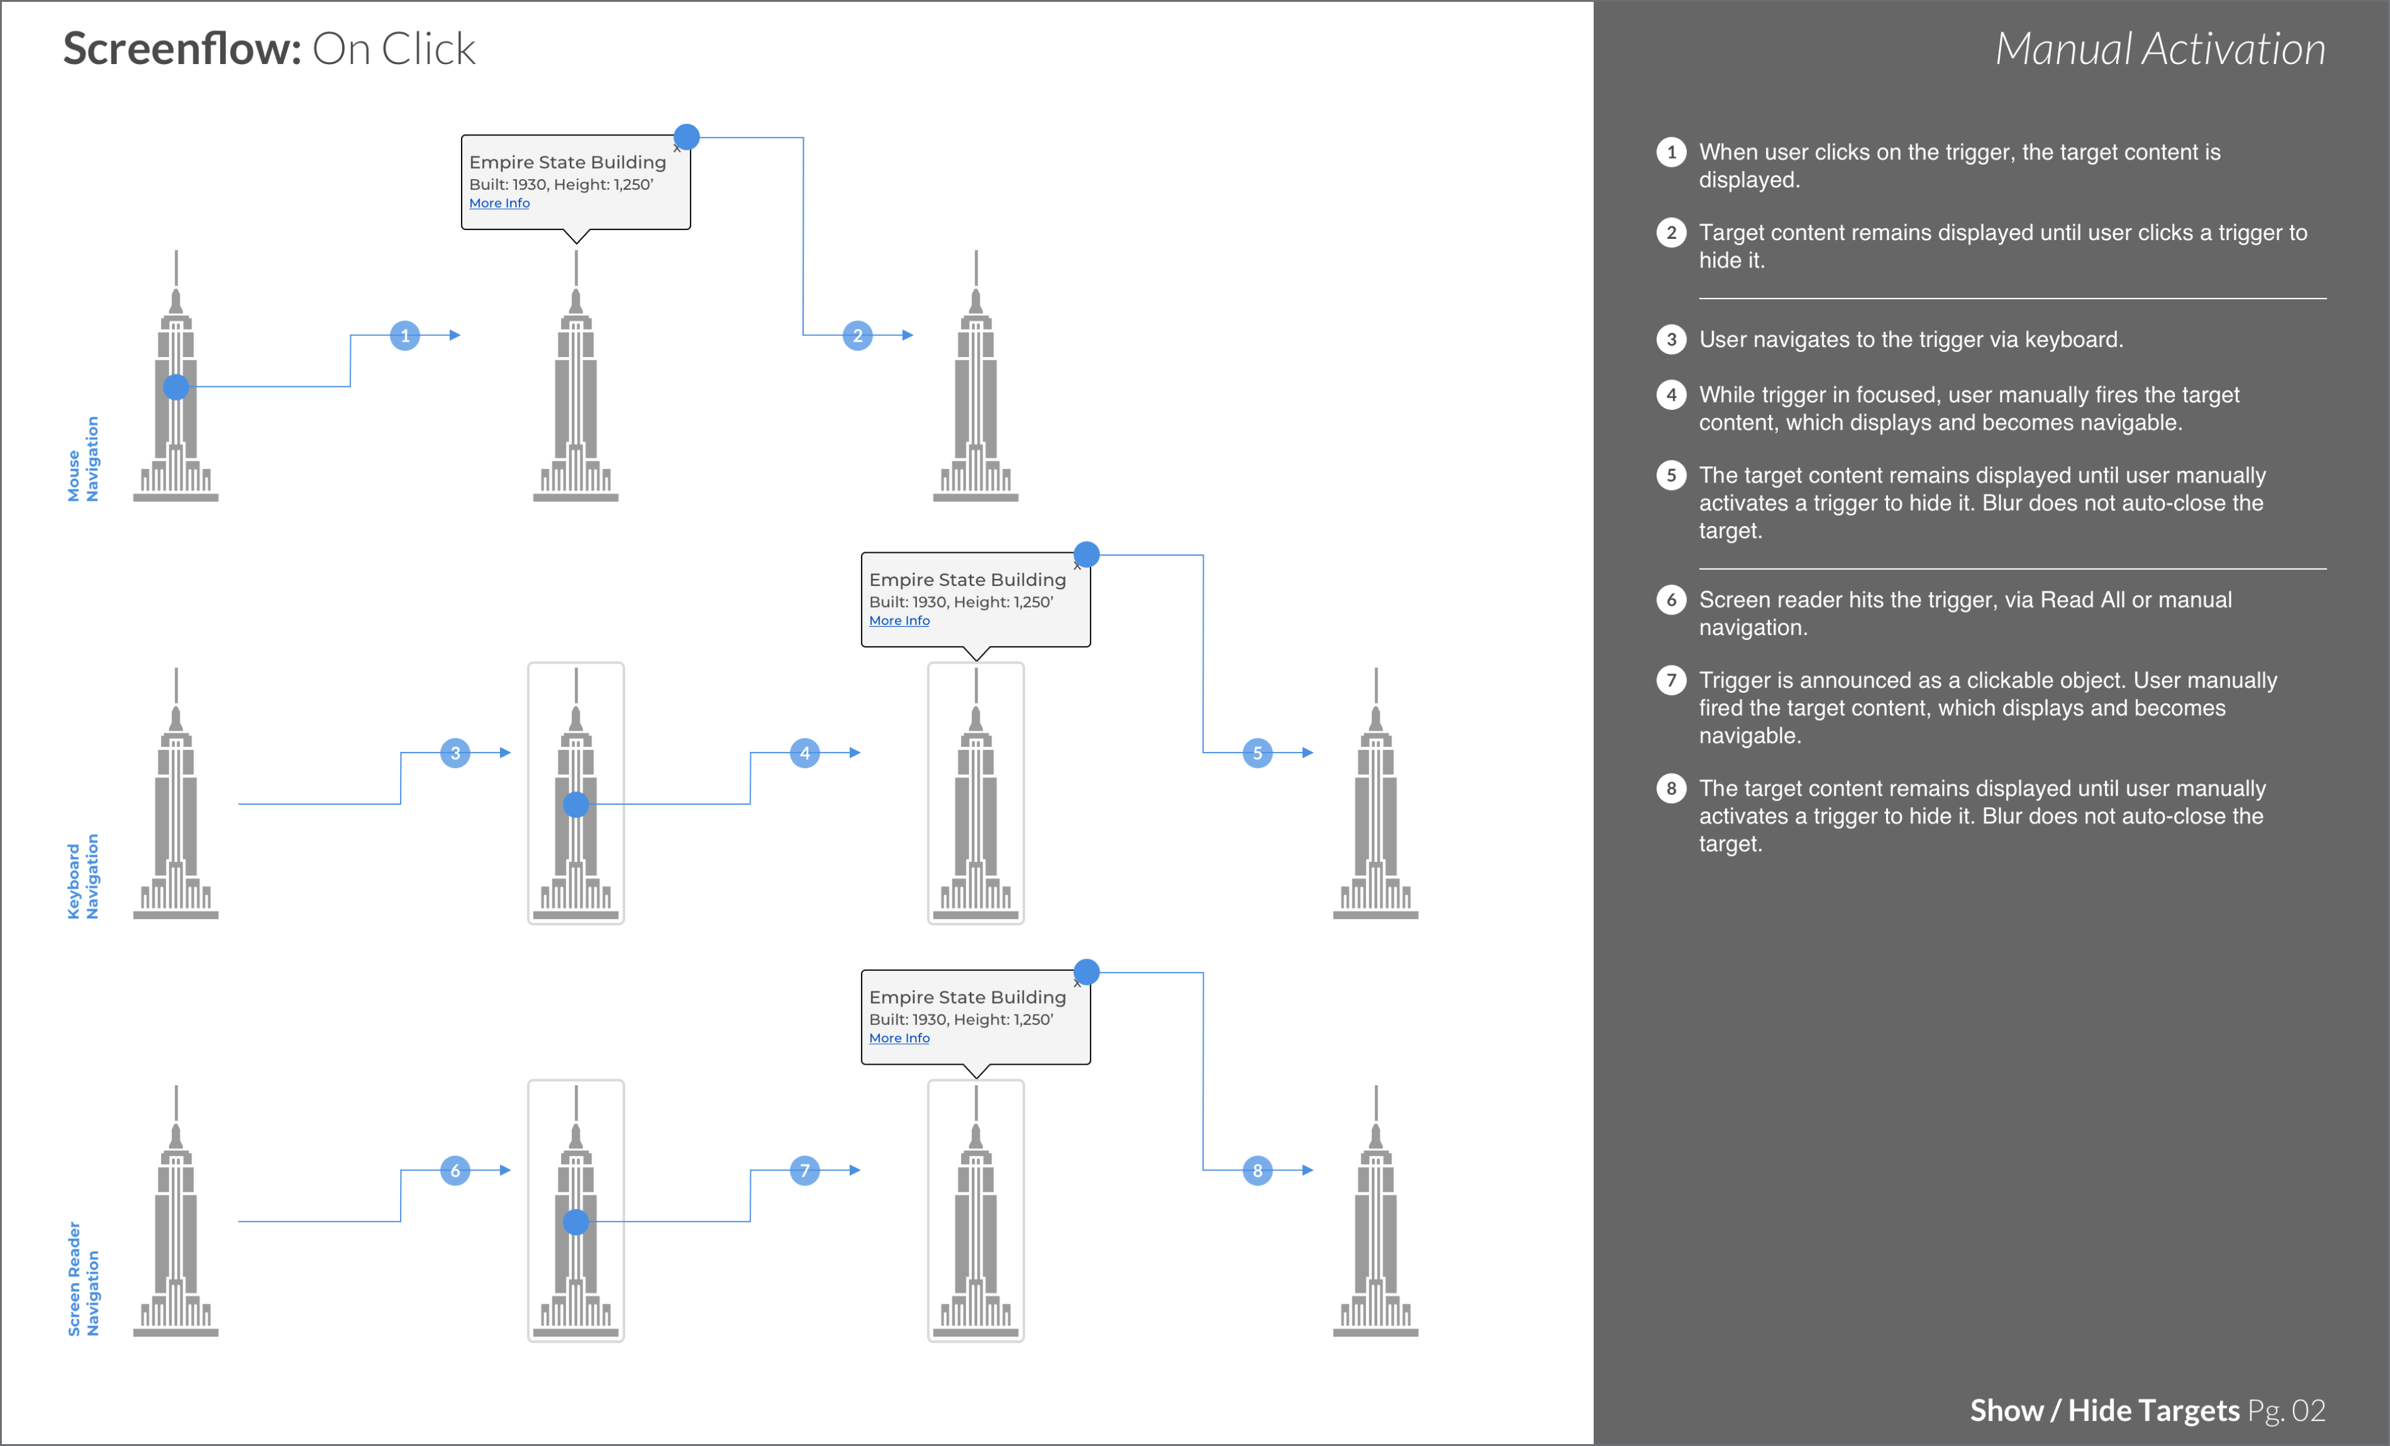Screen dimensions: 2390x1446
Task: Click the focused Keyboard Navigation building after step 3
Action: (x=575, y=794)
